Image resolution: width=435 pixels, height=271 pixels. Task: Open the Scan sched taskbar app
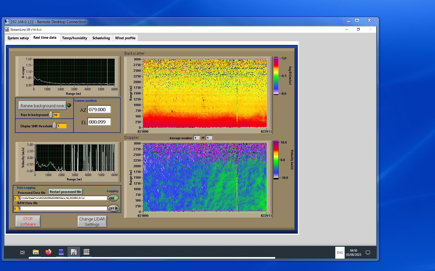(x=86, y=252)
